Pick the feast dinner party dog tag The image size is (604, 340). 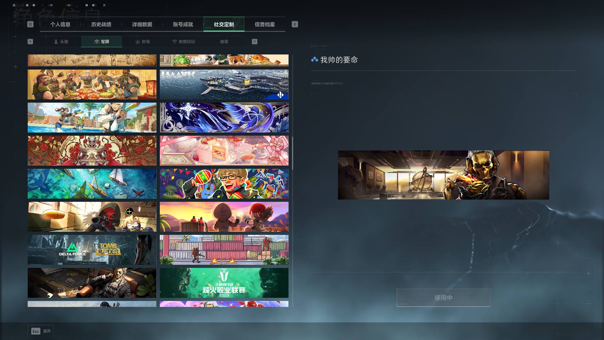pyautogui.click(x=92, y=85)
